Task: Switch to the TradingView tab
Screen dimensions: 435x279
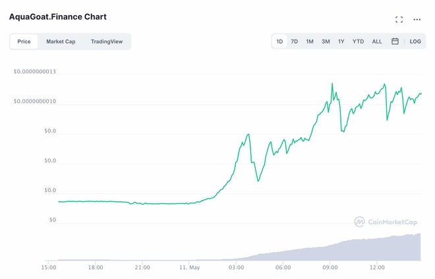Action: click(107, 42)
